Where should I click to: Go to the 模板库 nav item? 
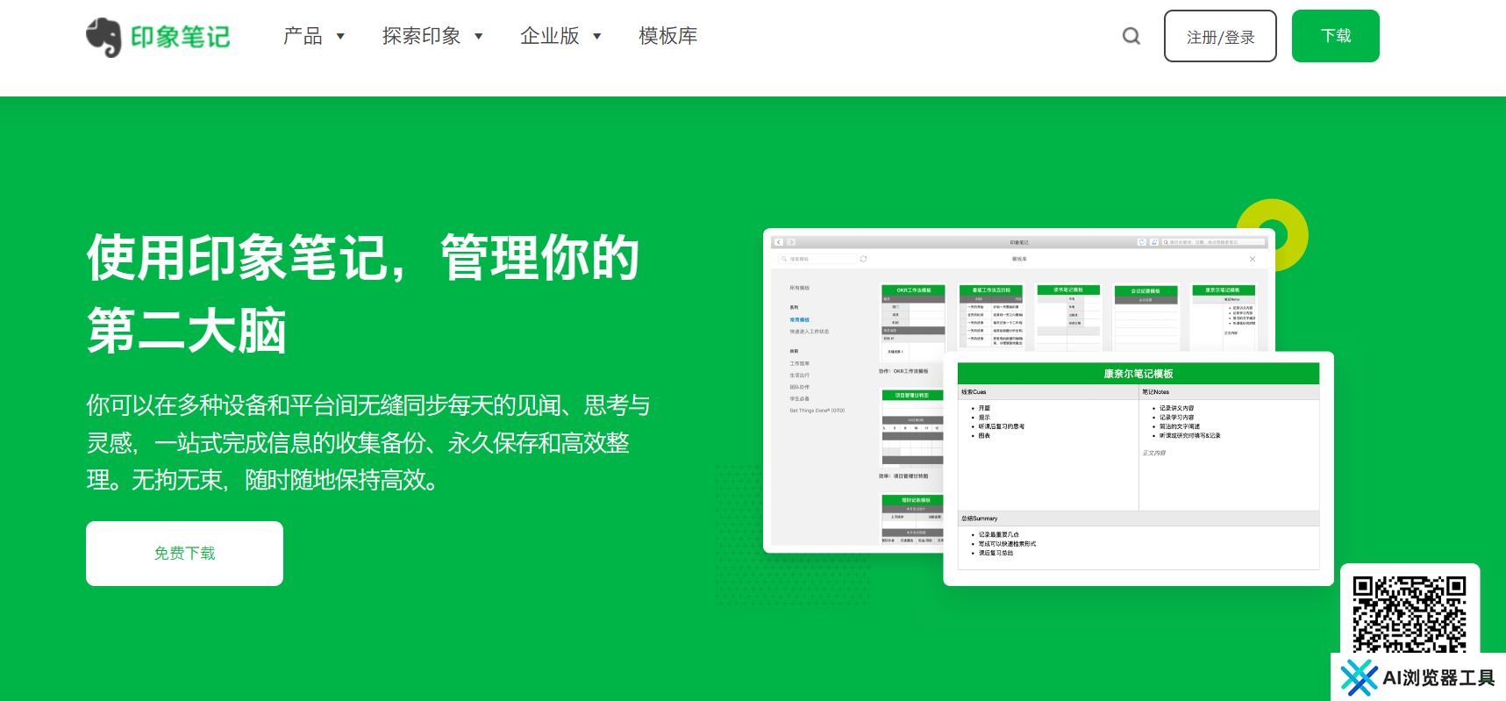tap(668, 36)
